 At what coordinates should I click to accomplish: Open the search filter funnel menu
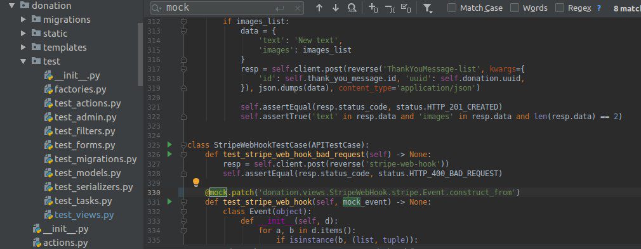(428, 8)
